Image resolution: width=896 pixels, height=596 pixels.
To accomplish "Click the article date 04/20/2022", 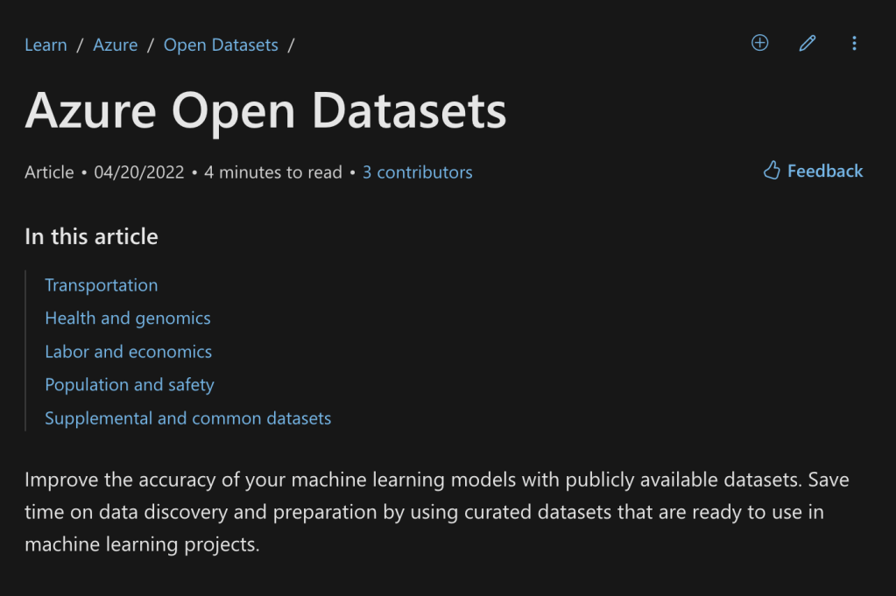I will [x=139, y=172].
